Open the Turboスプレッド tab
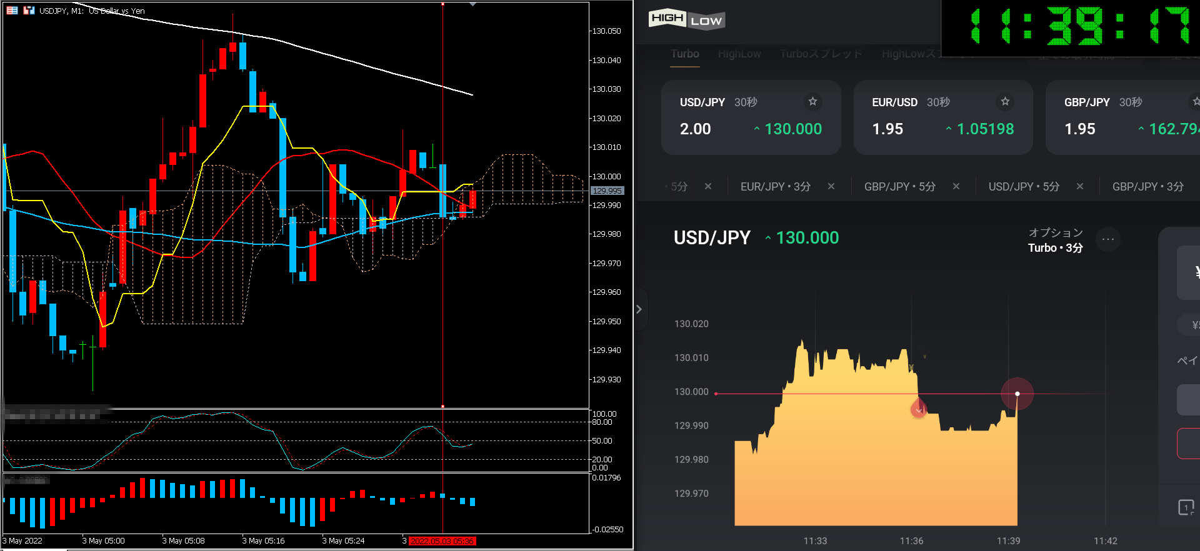 pos(821,54)
